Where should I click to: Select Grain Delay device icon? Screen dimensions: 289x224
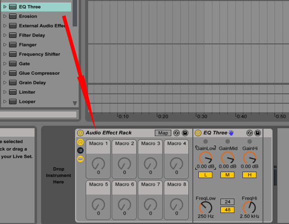click(13, 83)
